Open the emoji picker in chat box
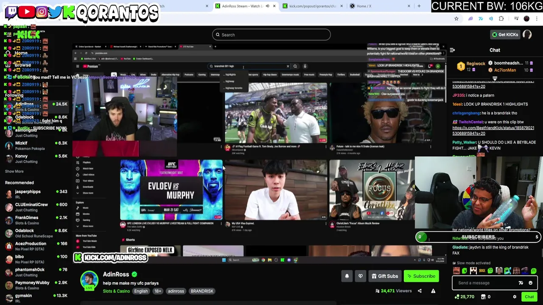543x305 pixels. click(530, 283)
